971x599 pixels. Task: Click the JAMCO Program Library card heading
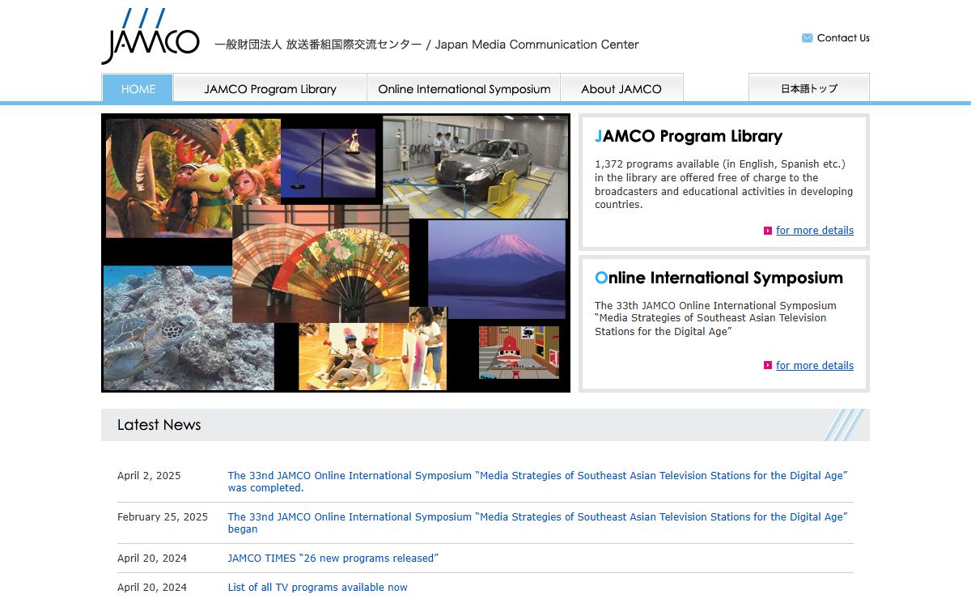(x=689, y=136)
